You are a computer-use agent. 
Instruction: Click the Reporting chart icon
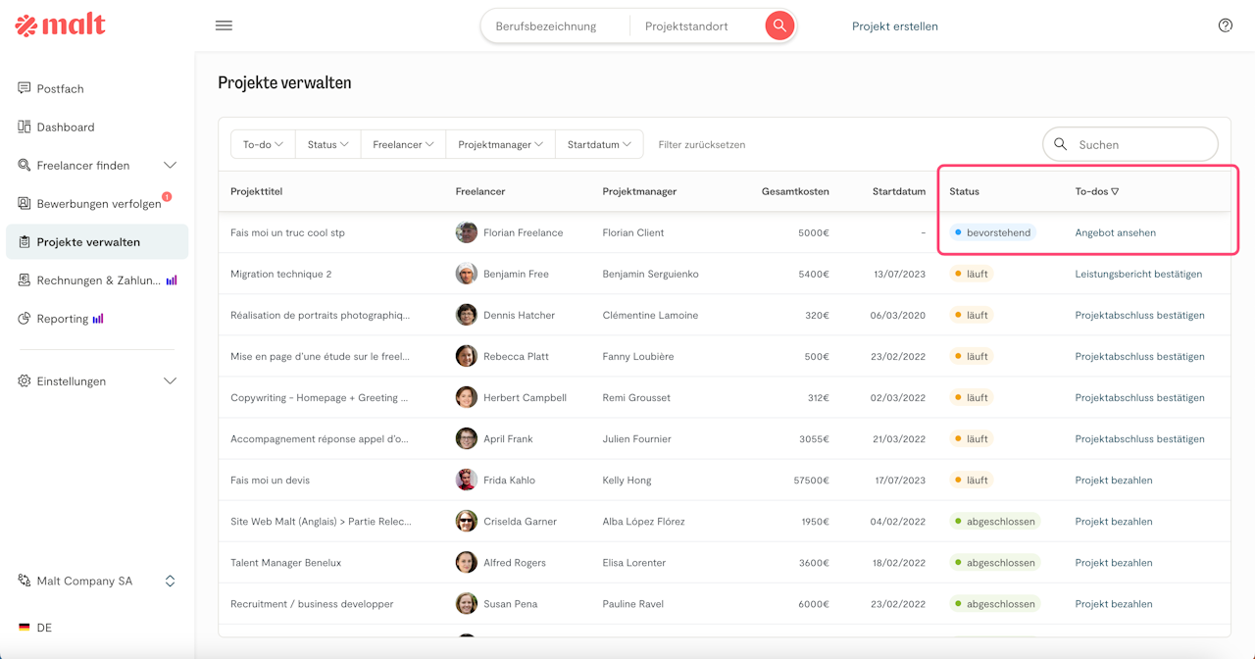click(x=25, y=319)
